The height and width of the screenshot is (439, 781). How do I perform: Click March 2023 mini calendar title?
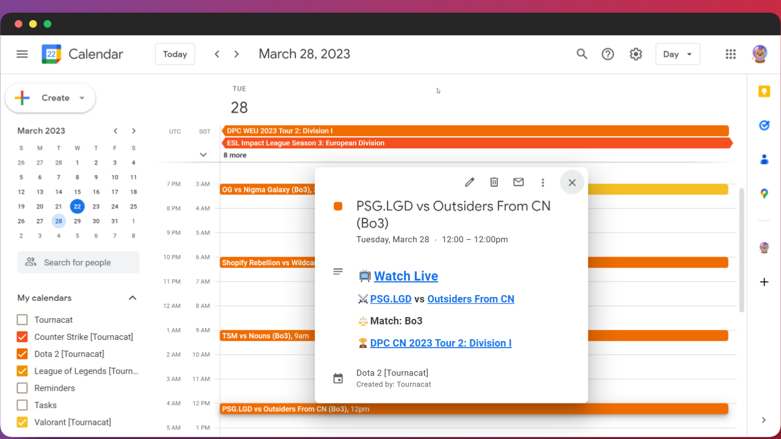41,130
